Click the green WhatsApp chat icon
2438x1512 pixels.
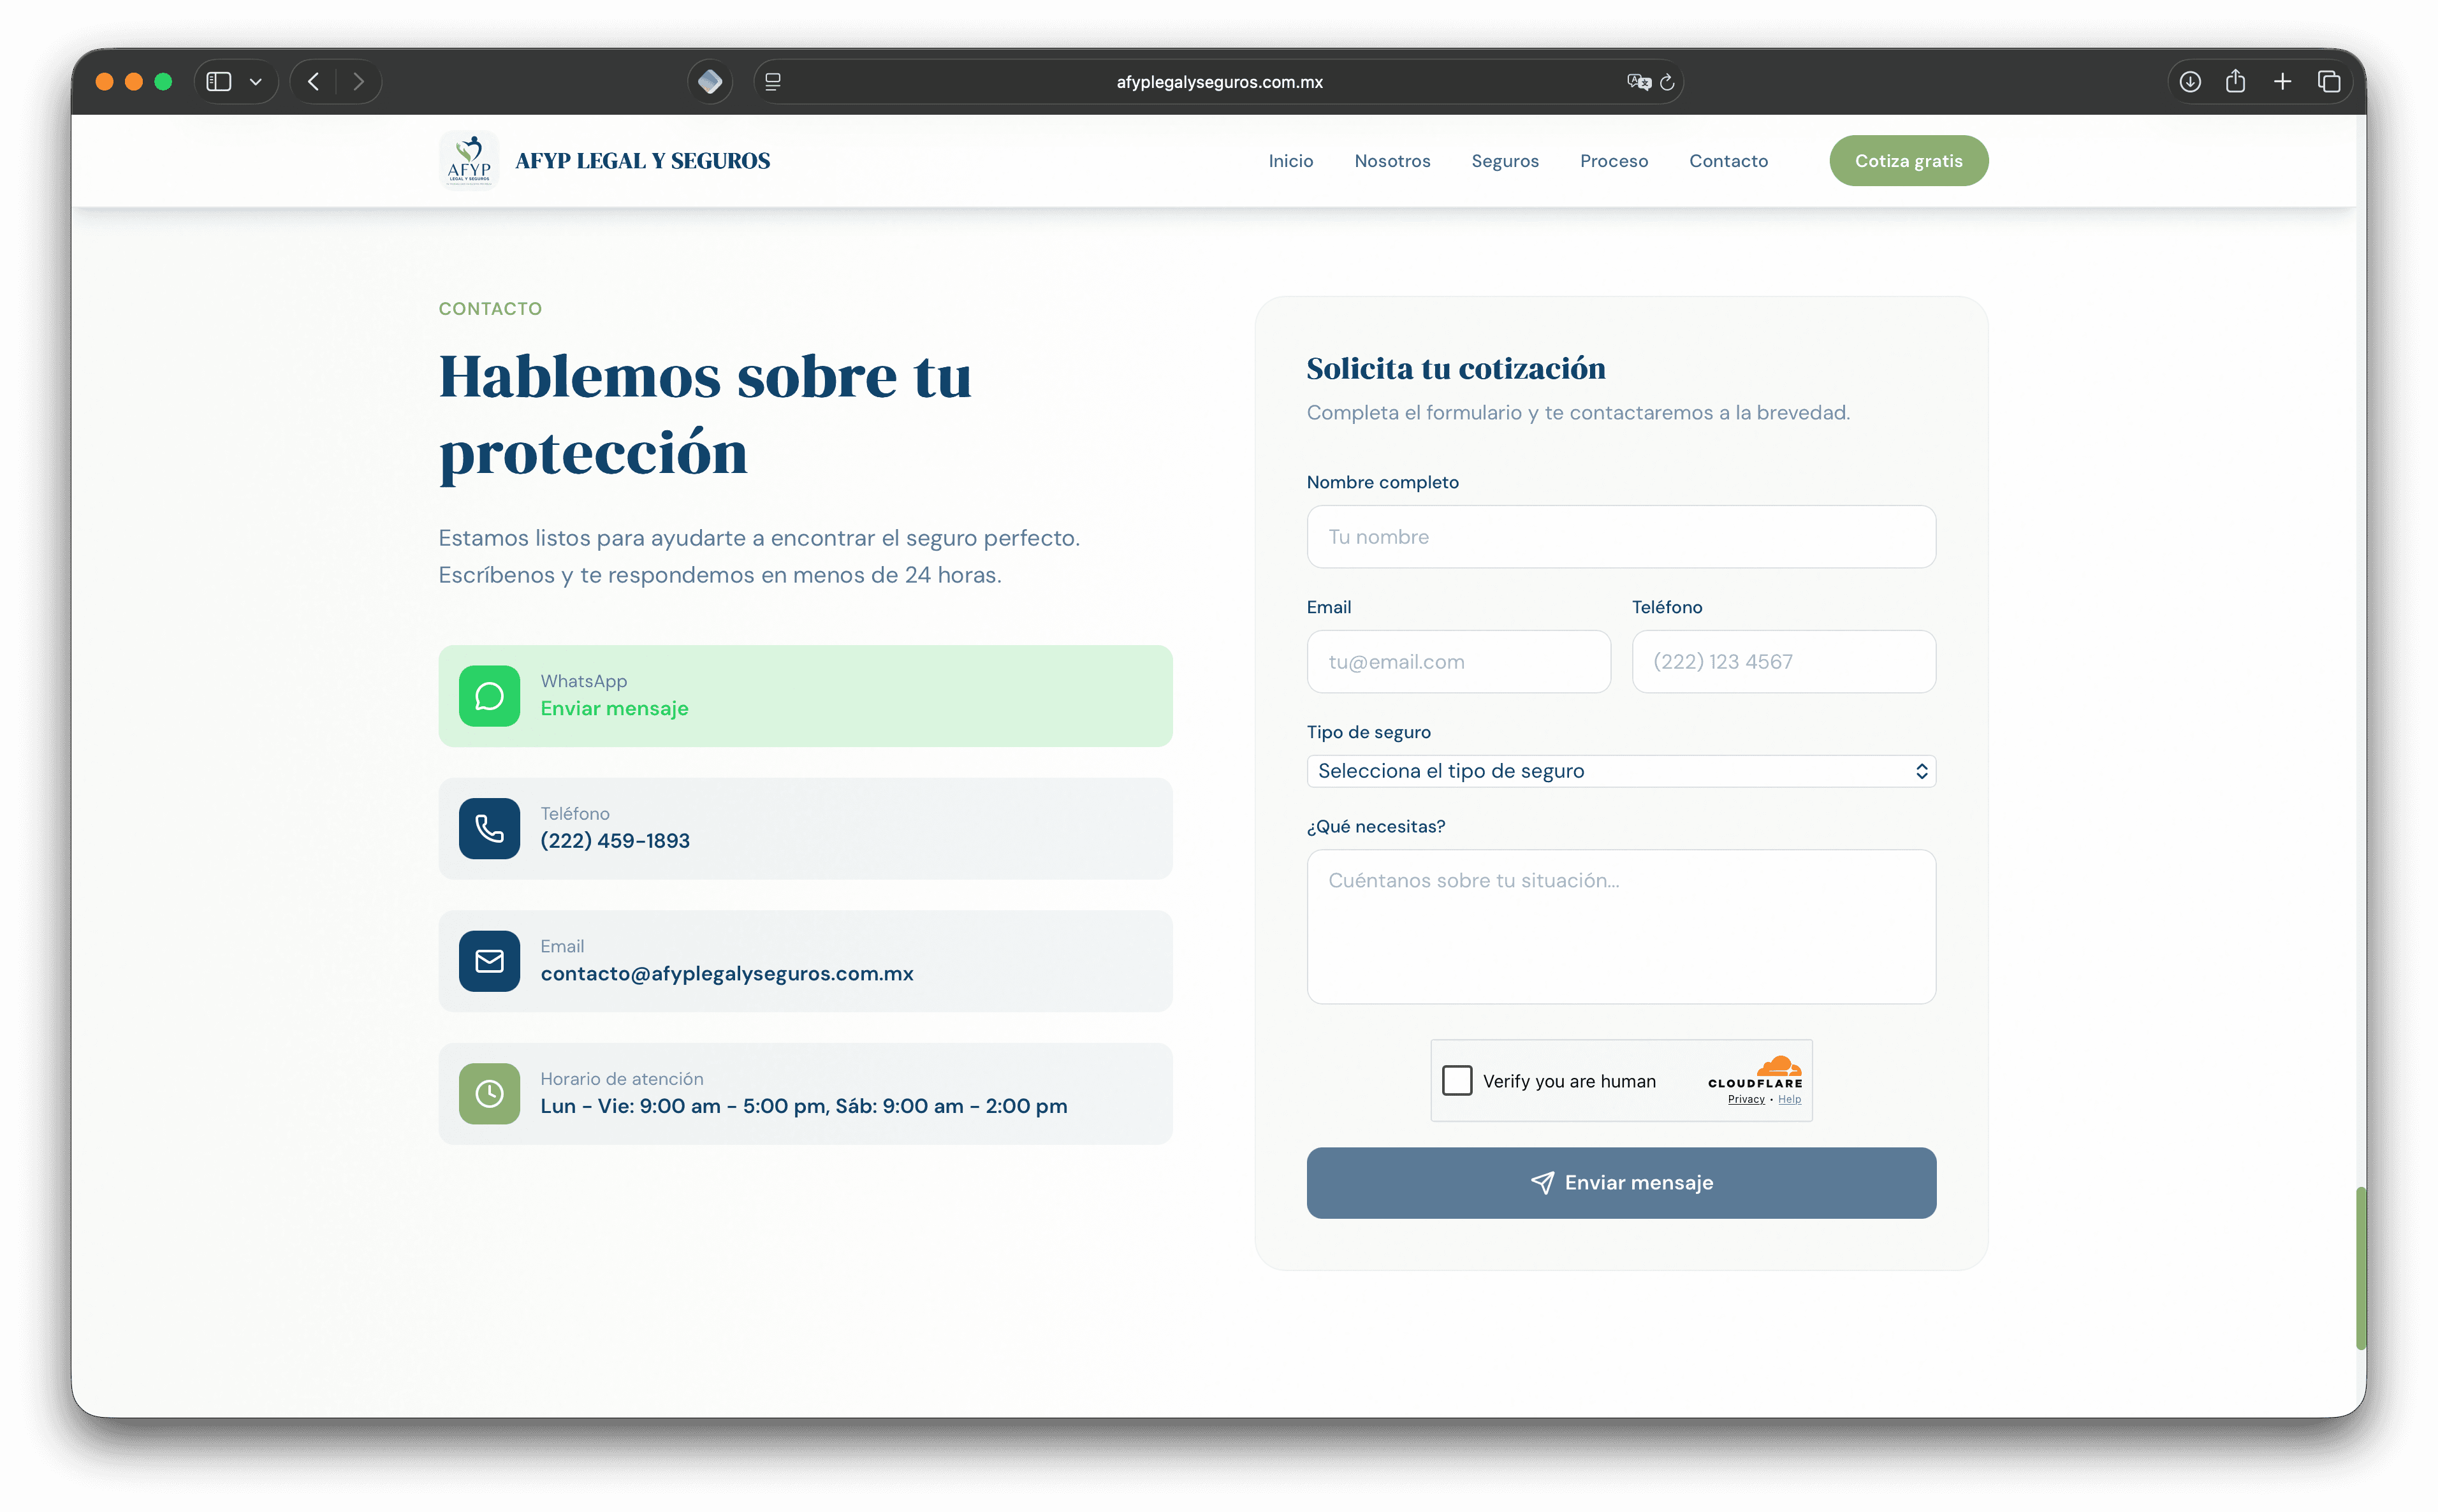[489, 696]
